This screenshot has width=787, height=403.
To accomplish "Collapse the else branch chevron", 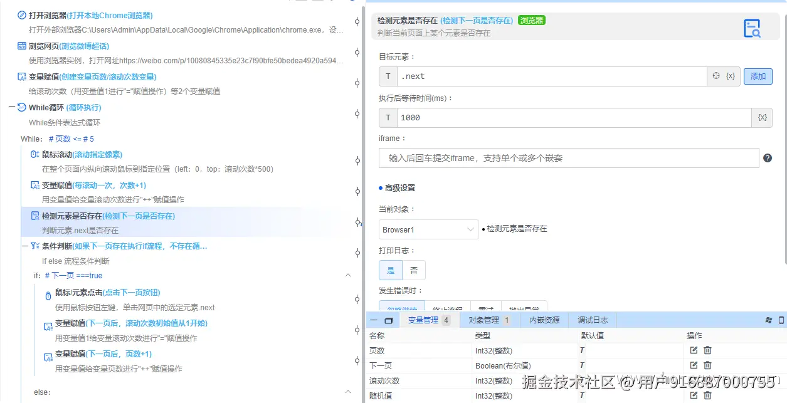I will pos(348,392).
